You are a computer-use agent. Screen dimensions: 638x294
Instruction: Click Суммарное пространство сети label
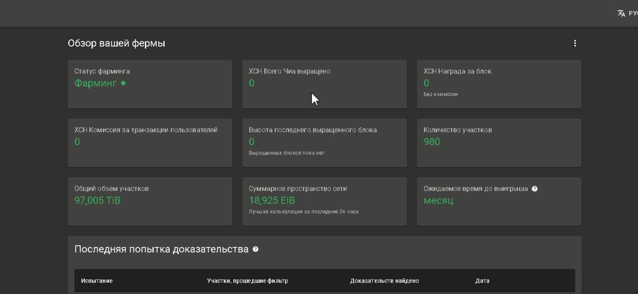[298, 189]
